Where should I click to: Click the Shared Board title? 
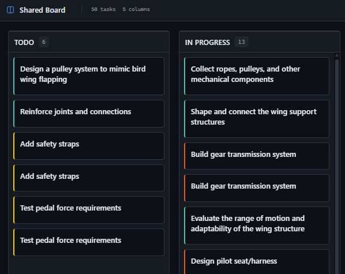click(x=42, y=10)
